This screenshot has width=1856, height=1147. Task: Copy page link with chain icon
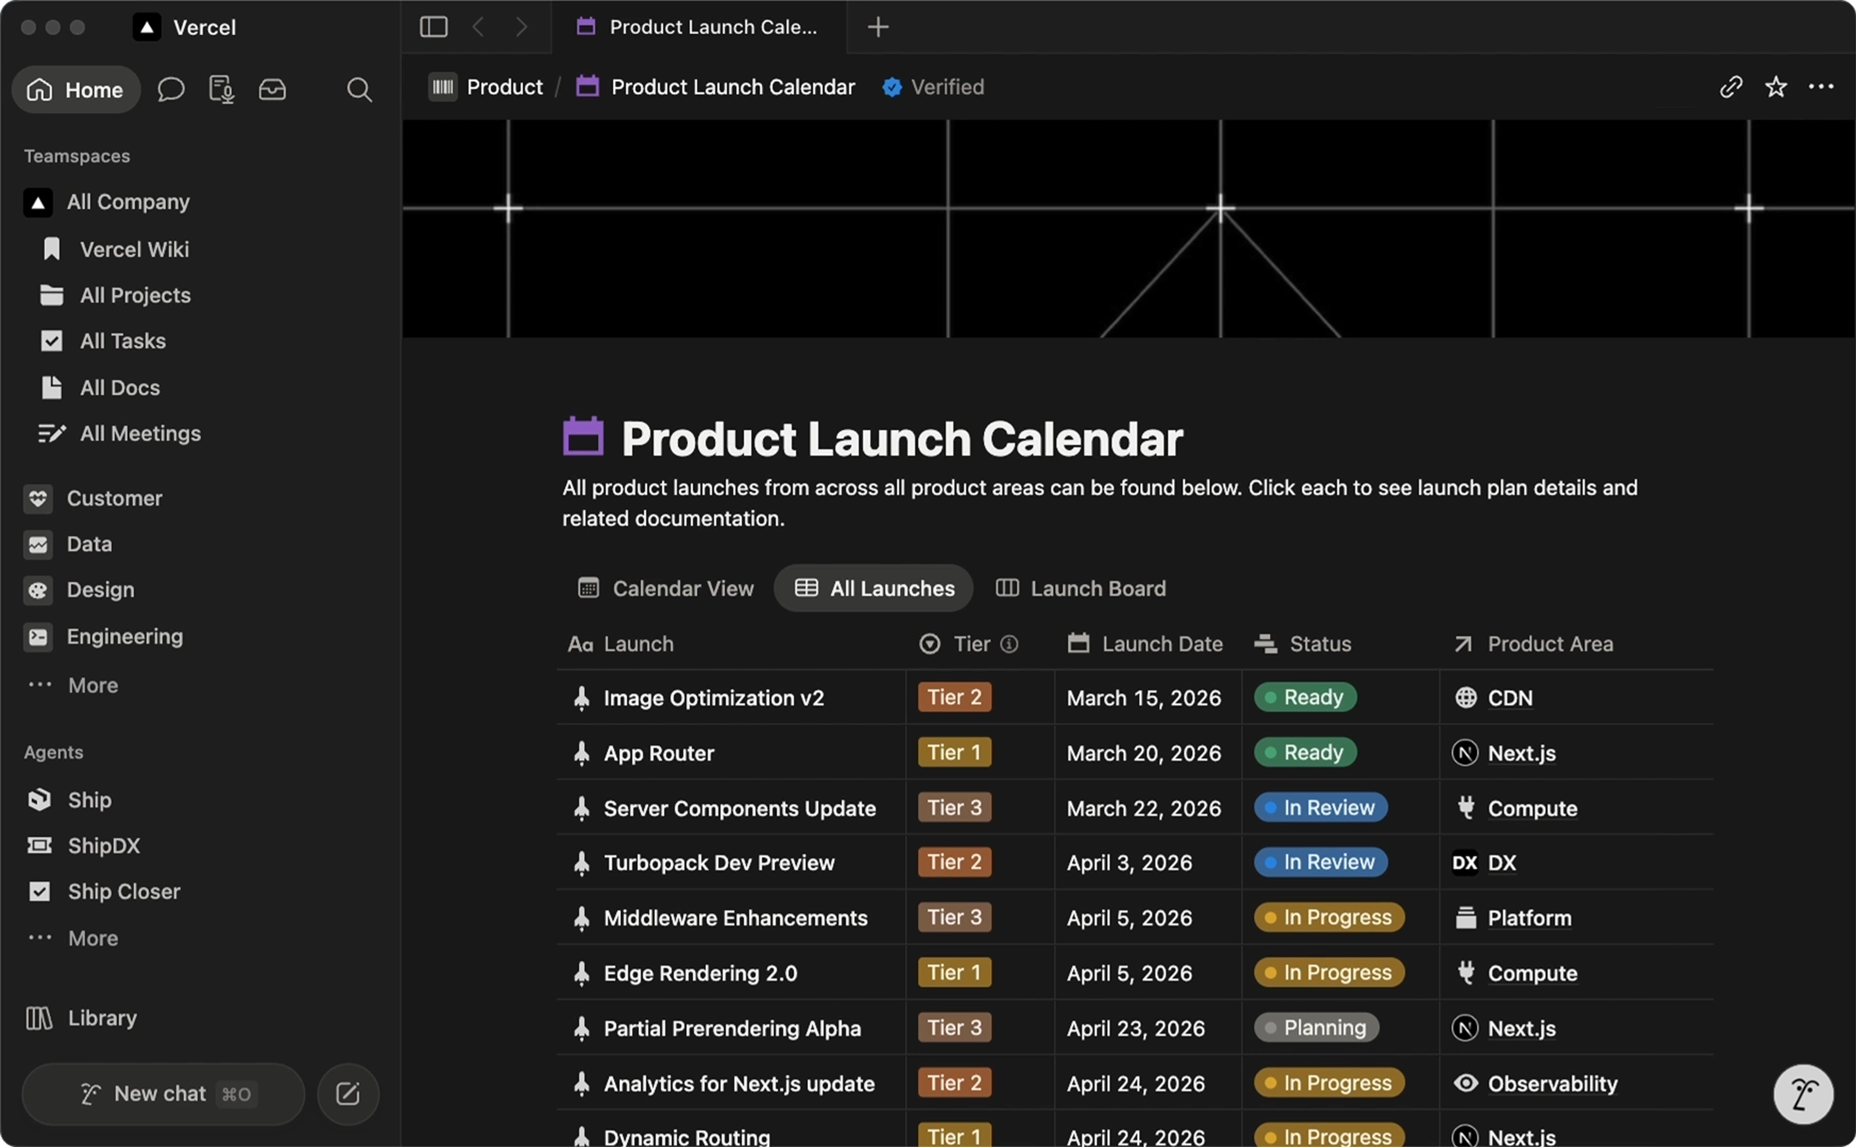point(1731,86)
